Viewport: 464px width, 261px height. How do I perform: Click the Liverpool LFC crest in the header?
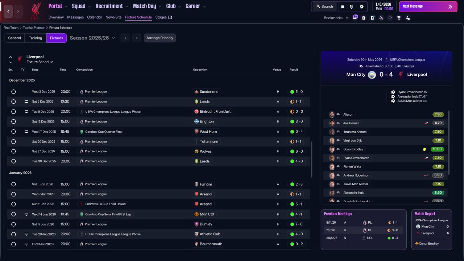coord(35,11)
